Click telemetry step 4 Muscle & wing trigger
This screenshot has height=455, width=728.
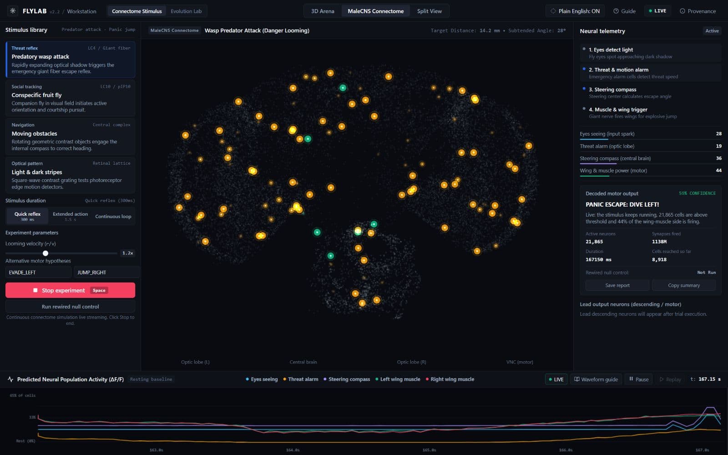[x=651, y=112]
